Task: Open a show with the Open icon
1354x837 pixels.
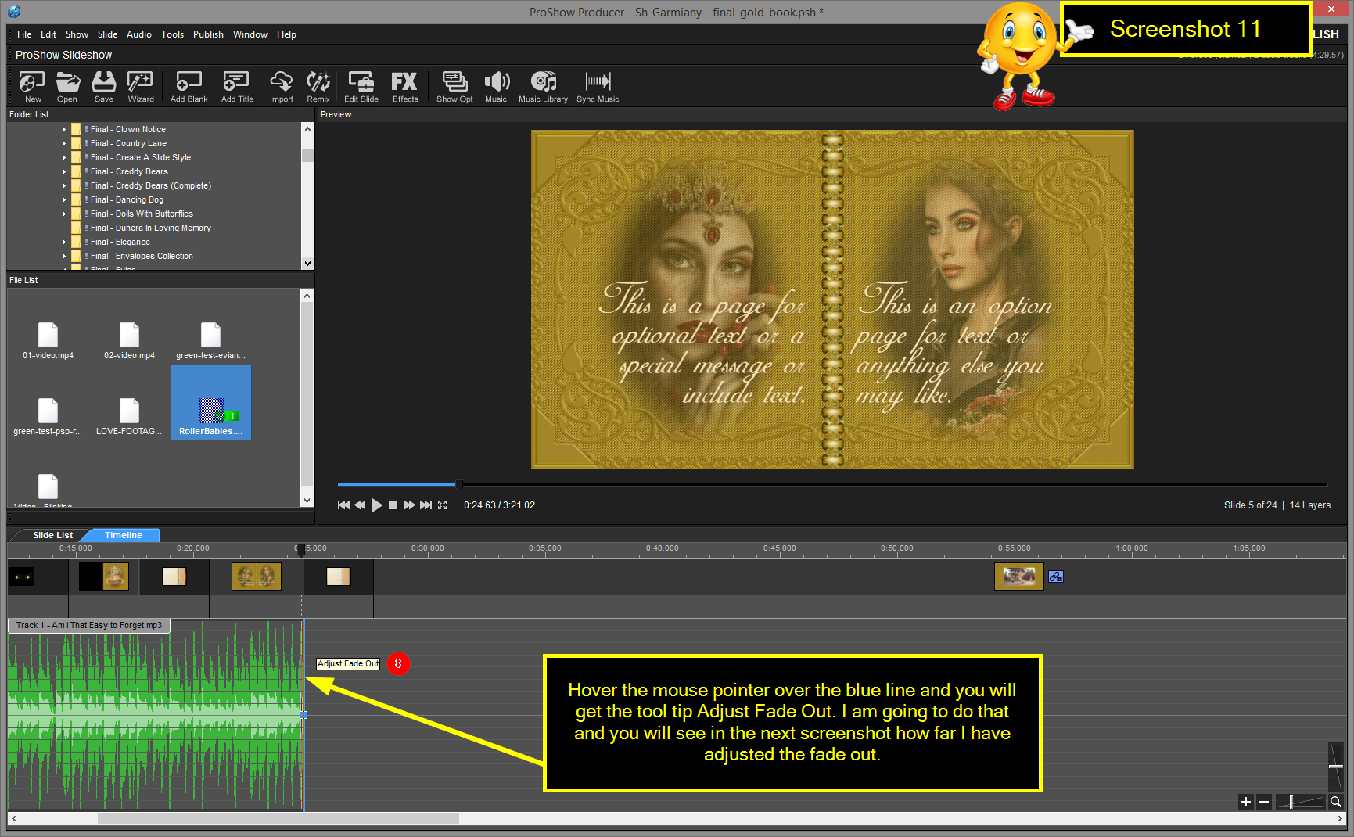Action: click(x=67, y=86)
